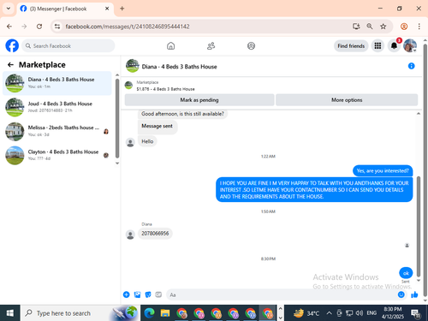
Task: Click browser Back arrow
Action: 9,27
